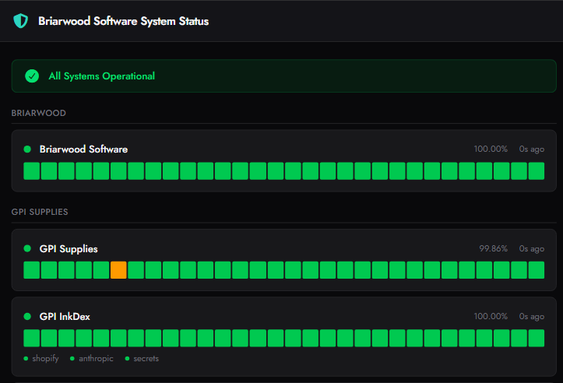Open the GPI InkDex service name
Image resolution: width=563 pixels, height=383 pixels.
point(65,317)
